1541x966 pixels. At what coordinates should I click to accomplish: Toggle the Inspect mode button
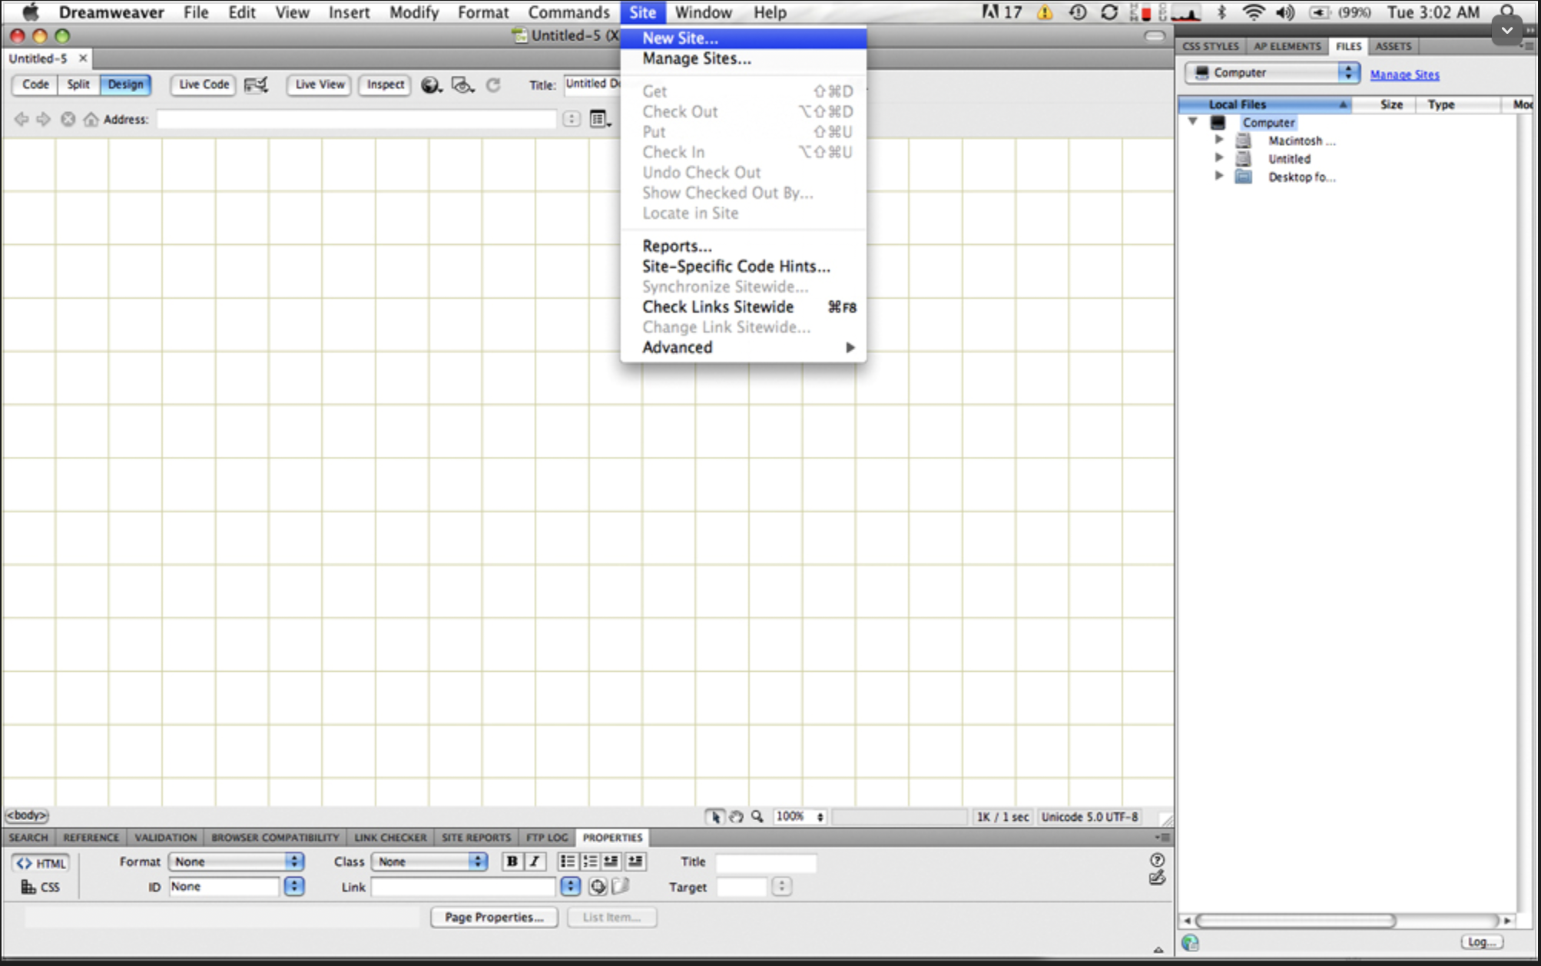click(385, 84)
